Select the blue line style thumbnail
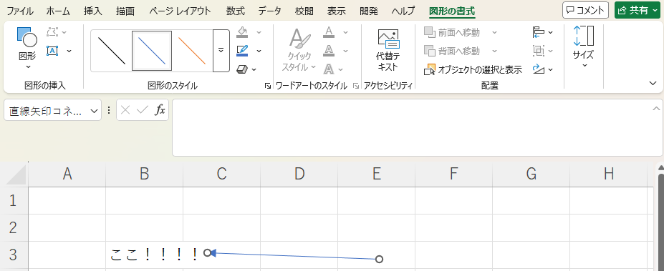The height and width of the screenshot is (271, 664). pos(152,51)
